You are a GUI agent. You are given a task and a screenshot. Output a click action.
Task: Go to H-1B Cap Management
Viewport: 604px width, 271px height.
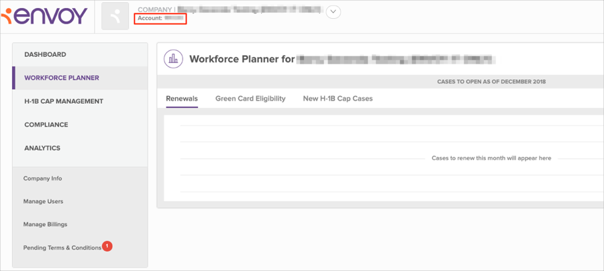[64, 101]
